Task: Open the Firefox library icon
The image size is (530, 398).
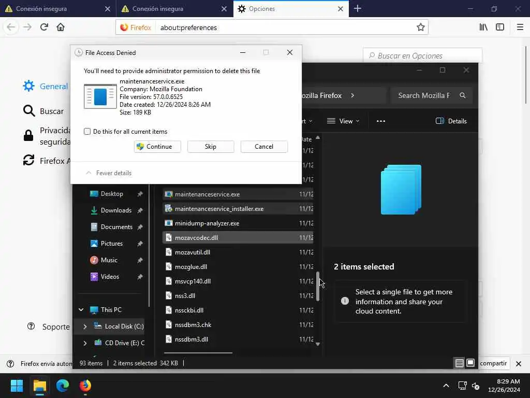Action: (483, 27)
